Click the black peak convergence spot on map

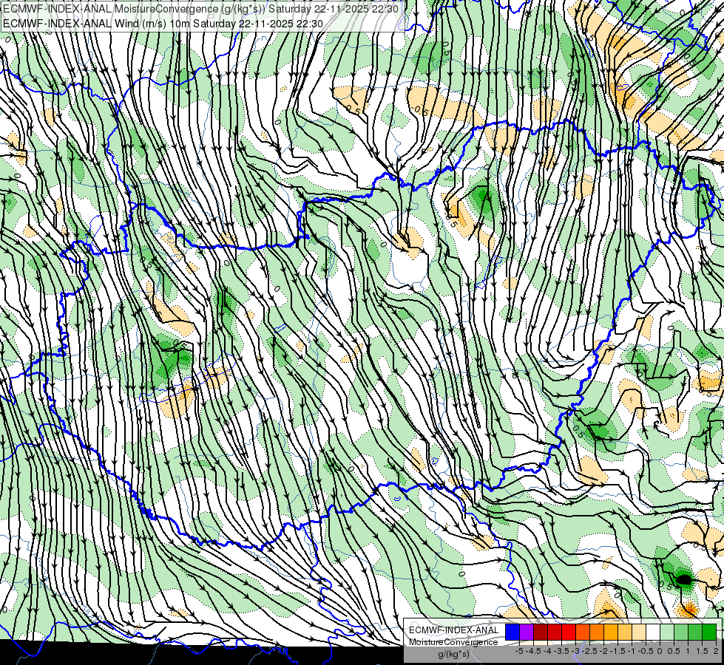(x=684, y=579)
